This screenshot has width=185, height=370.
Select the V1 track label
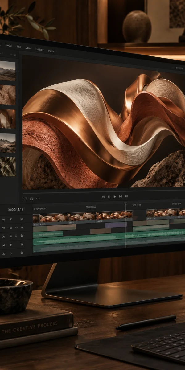coord(4,220)
